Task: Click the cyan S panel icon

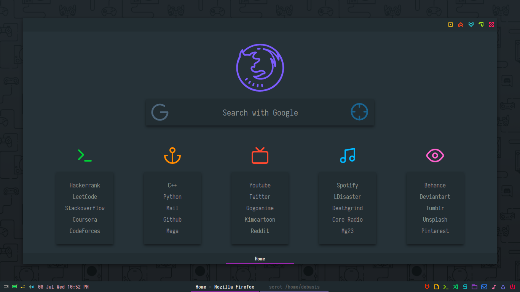Action: pos(465,287)
